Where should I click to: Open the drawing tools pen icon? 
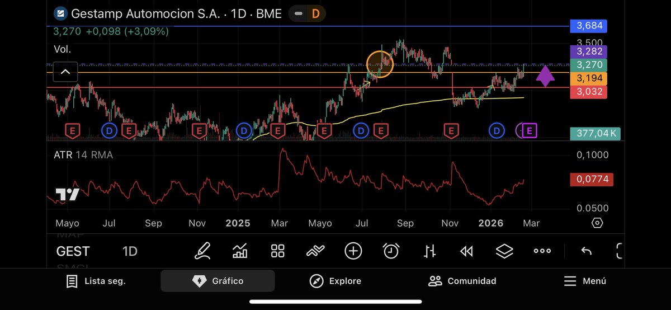point(203,251)
